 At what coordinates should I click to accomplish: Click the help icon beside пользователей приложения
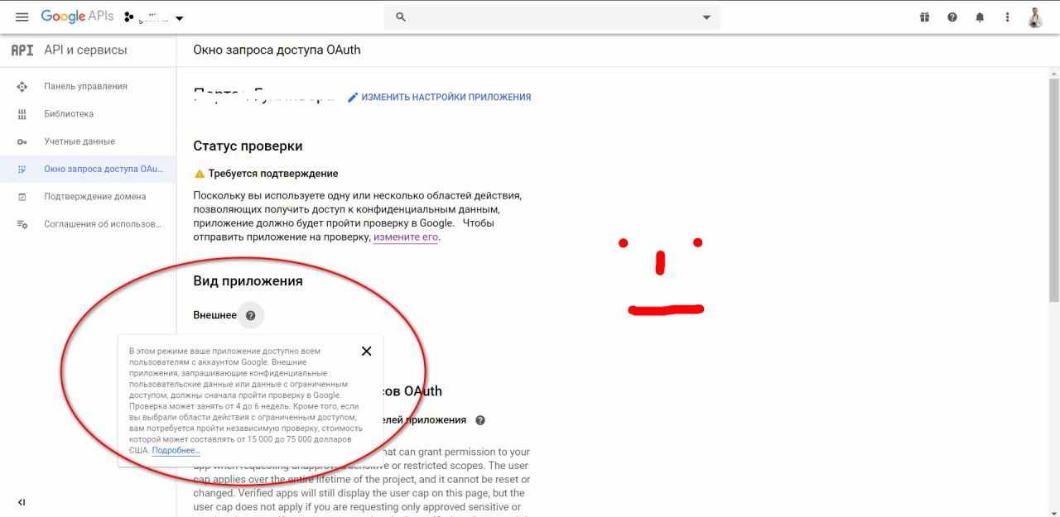[480, 420]
